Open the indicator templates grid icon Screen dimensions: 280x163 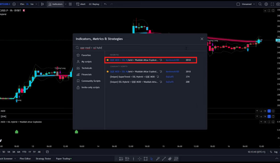click(70, 4)
